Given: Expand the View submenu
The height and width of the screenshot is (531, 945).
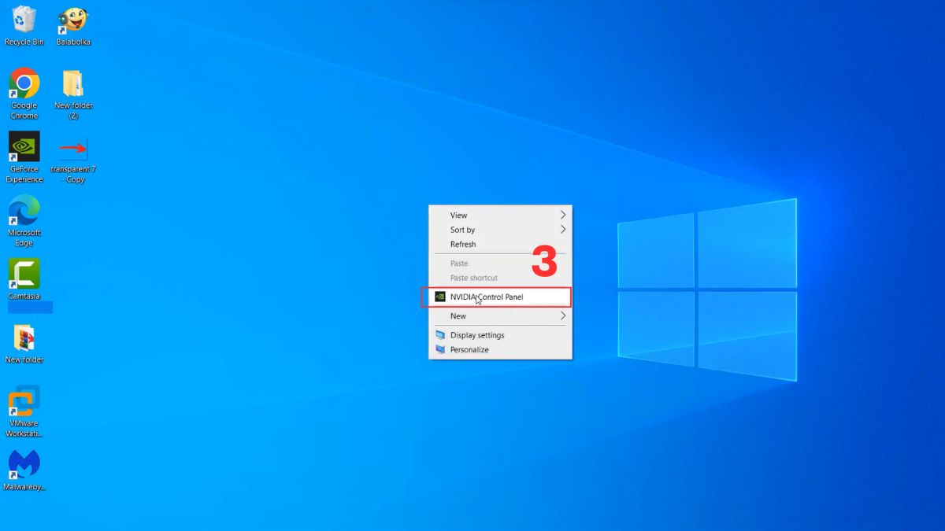Looking at the screenshot, I should (459, 215).
